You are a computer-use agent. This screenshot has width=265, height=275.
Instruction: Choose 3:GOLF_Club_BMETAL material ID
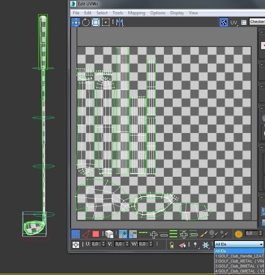point(239,266)
